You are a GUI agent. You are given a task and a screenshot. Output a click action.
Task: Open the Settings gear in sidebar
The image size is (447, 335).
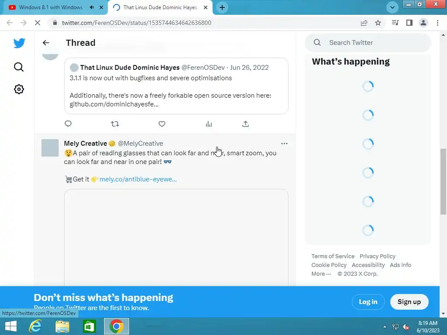tap(19, 89)
